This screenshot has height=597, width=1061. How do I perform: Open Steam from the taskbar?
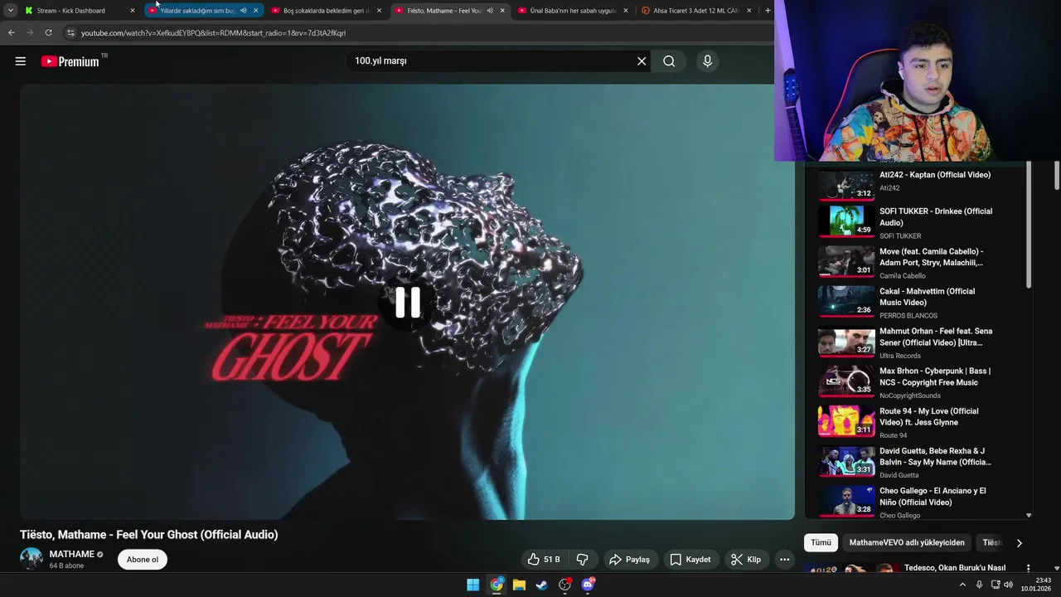click(x=541, y=585)
